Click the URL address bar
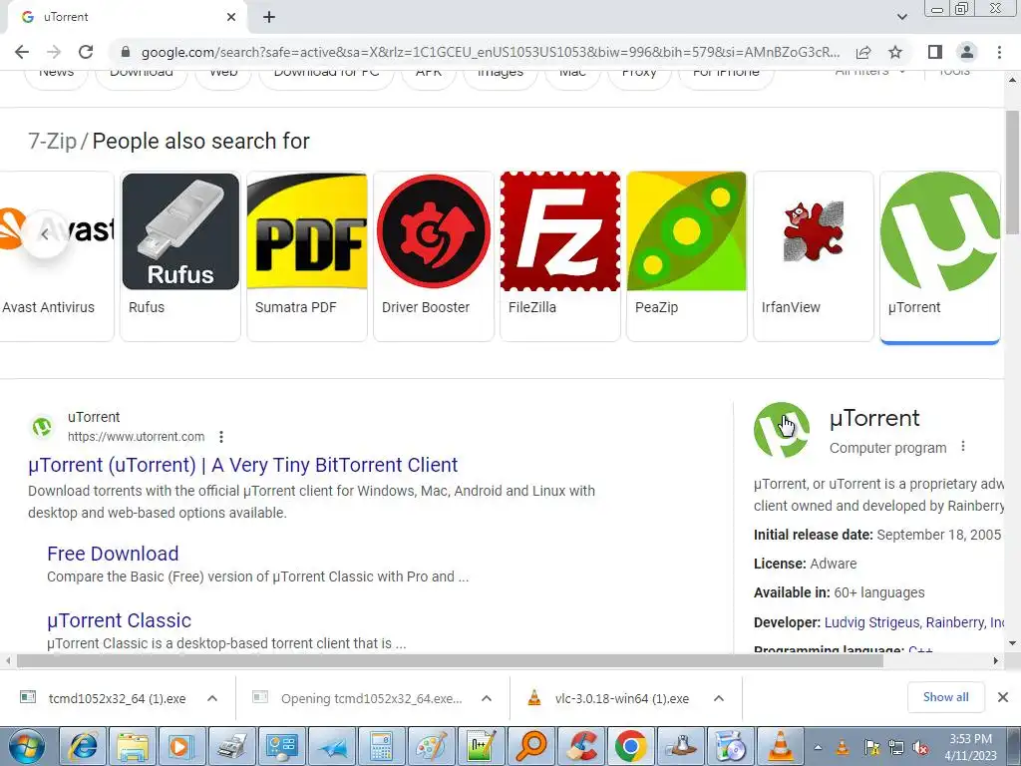Viewport: 1021px width, 766px height. point(490,52)
